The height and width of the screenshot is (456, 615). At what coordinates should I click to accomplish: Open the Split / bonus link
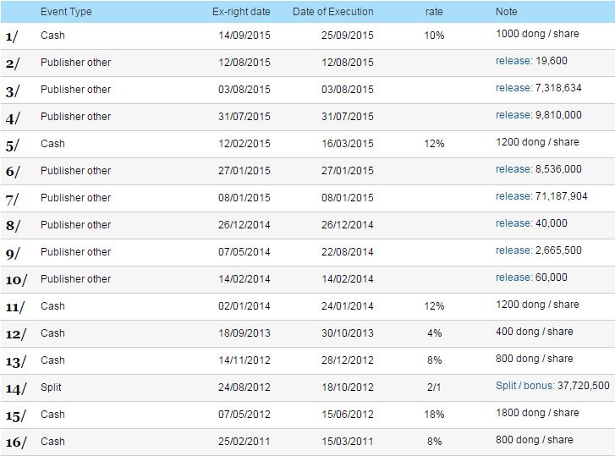tap(525, 386)
